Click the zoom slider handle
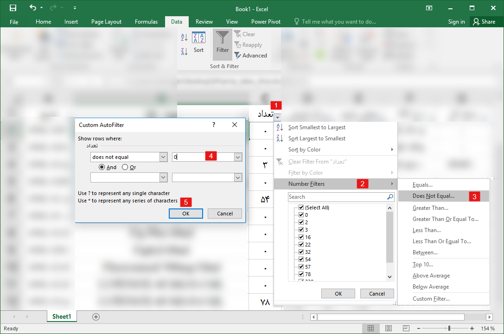 449,328
